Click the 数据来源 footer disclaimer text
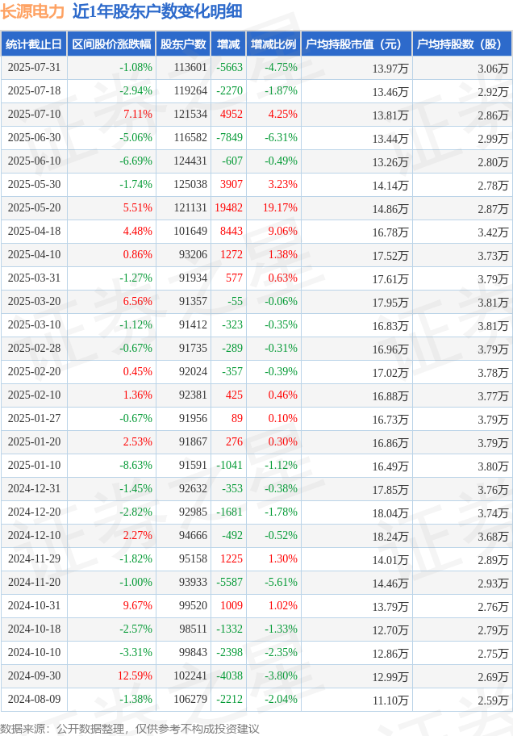The height and width of the screenshot is (736, 513). [x=130, y=729]
